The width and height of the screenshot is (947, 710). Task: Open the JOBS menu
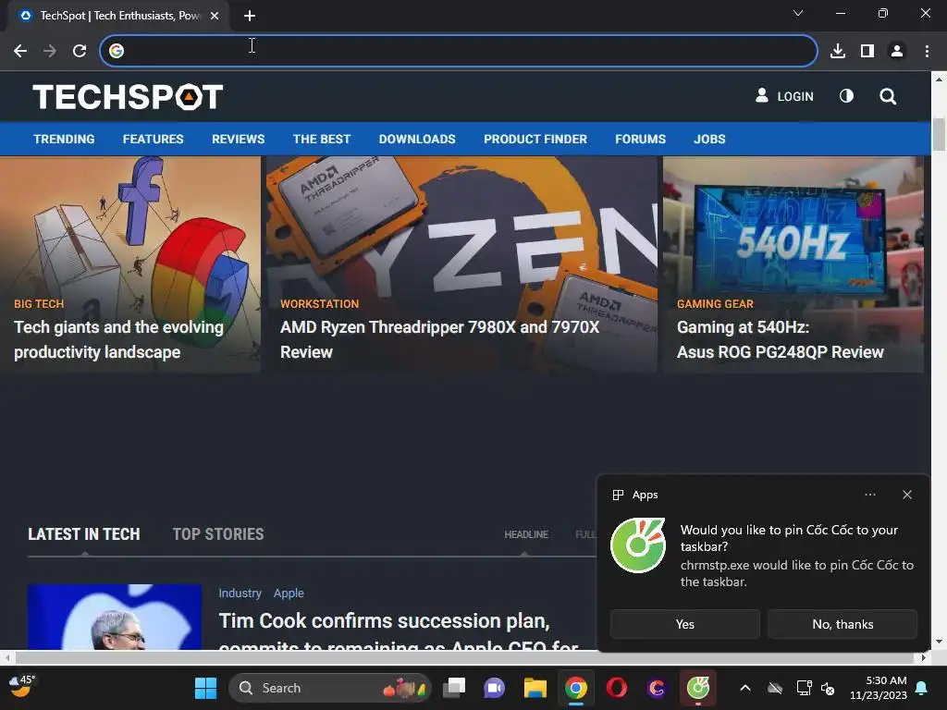(x=709, y=139)
